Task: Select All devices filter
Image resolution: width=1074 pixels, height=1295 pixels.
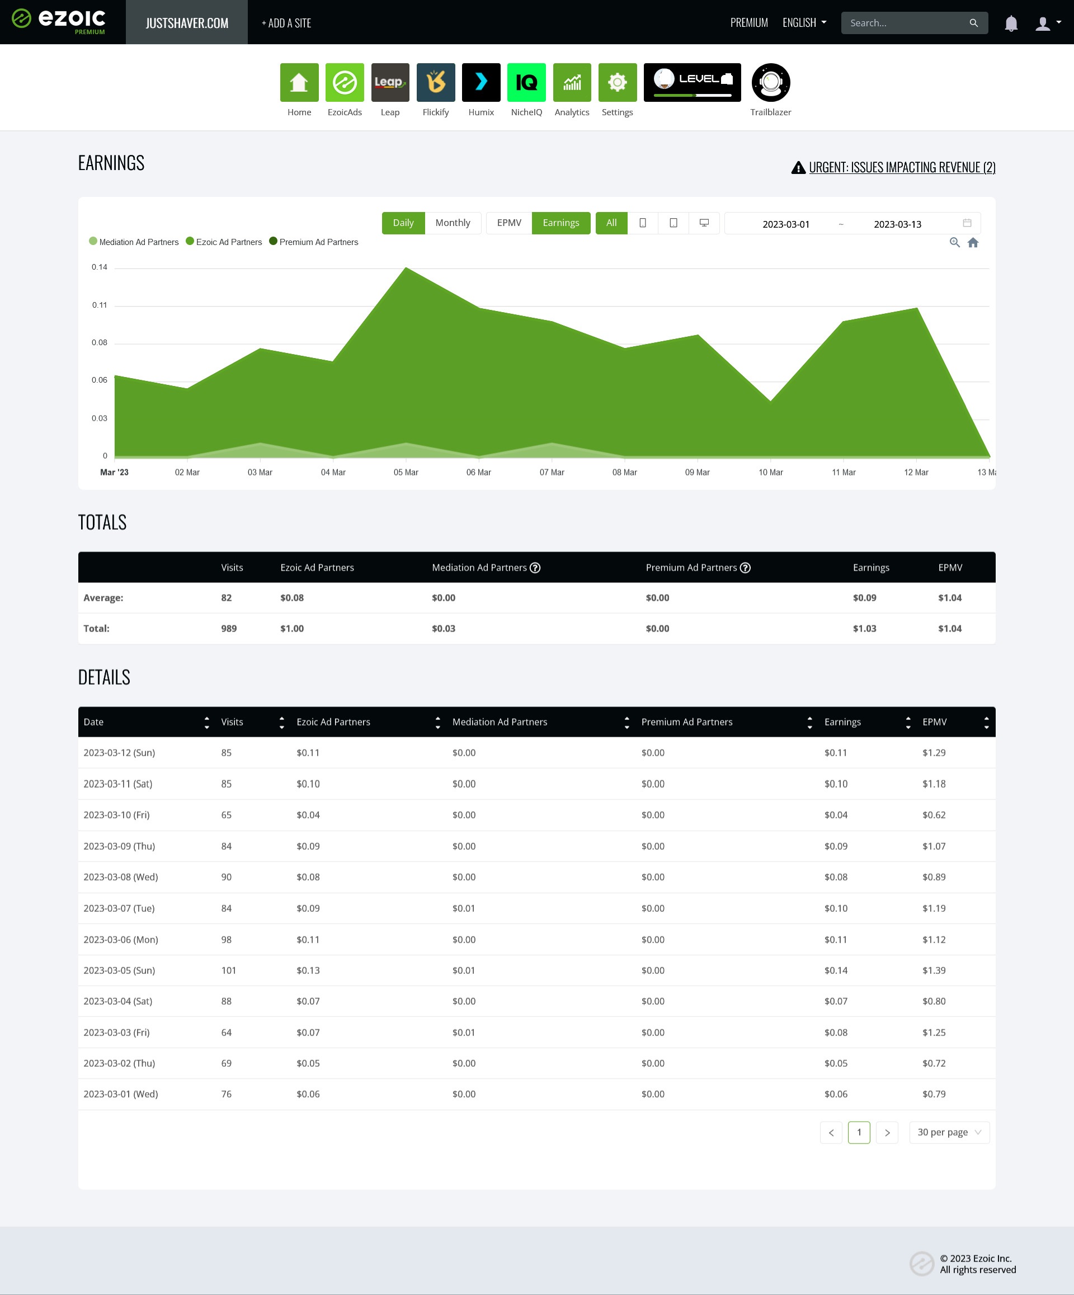Action: tap(611, 223)
